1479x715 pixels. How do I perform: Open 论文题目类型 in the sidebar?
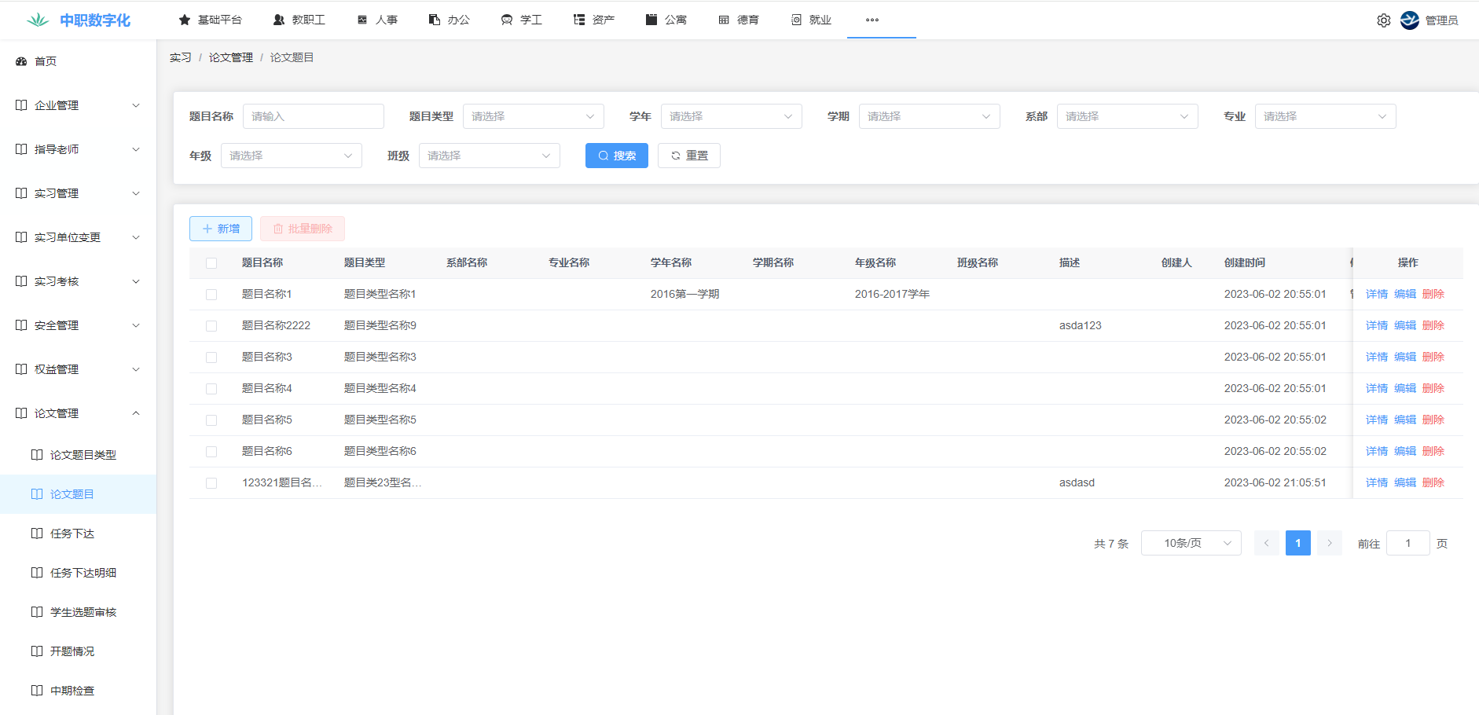(83, 455)
